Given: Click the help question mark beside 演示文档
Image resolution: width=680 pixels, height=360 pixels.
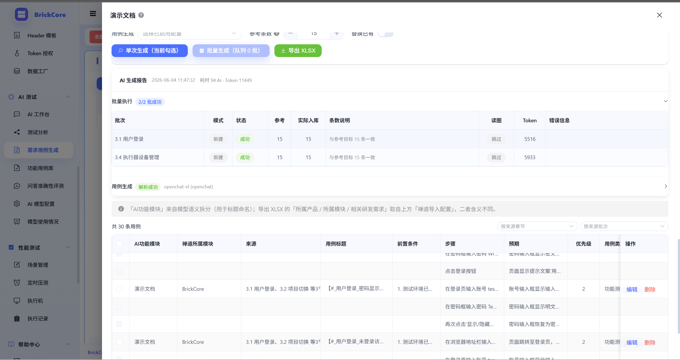Looking at the screenshot, I should (141, 15).
